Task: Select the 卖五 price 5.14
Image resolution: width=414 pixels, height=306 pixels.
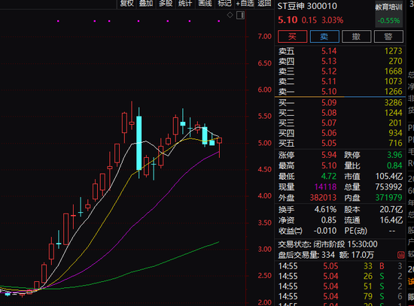Action: [x=329, y=51]
